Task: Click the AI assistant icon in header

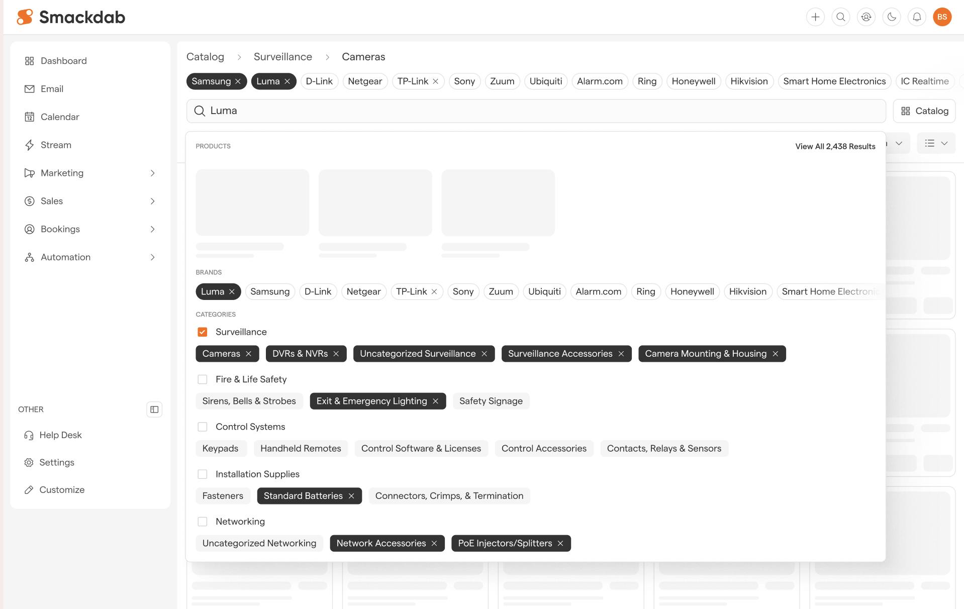Action: [x=866, y=17]
